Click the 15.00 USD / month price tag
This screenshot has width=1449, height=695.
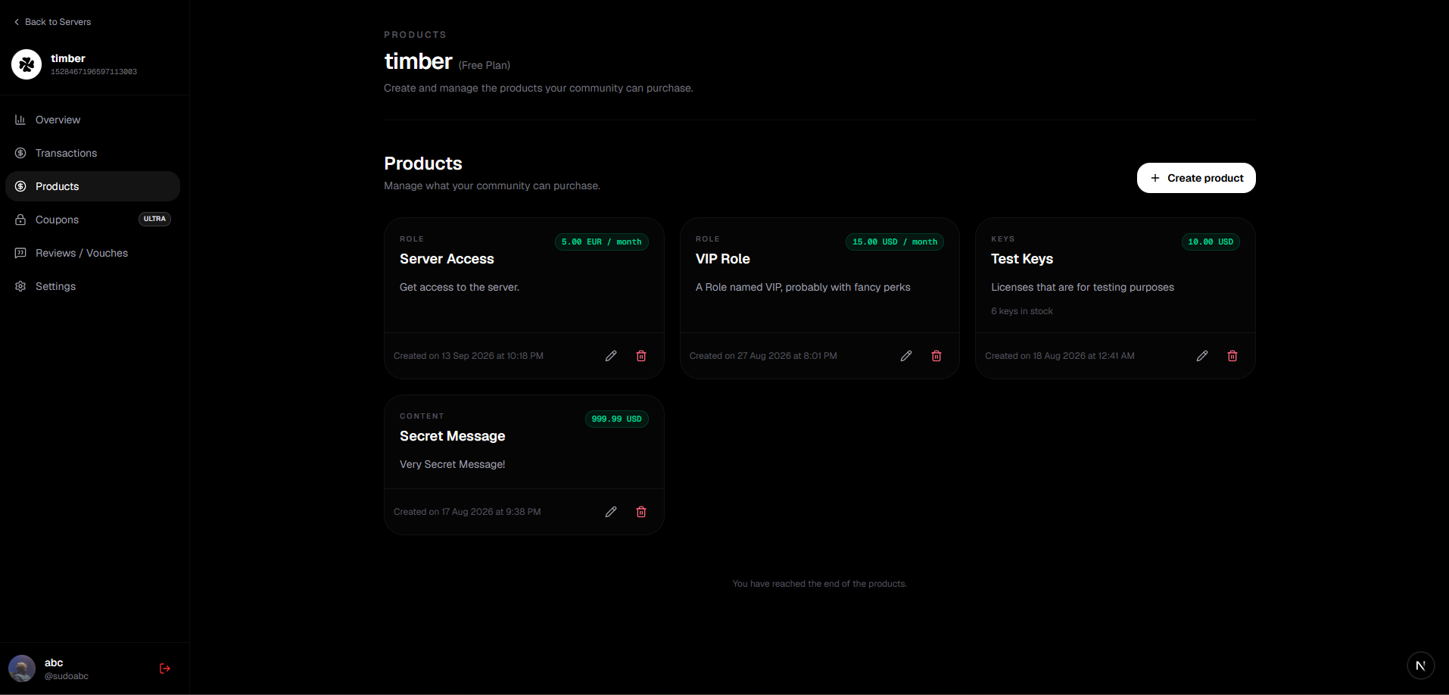894,242
